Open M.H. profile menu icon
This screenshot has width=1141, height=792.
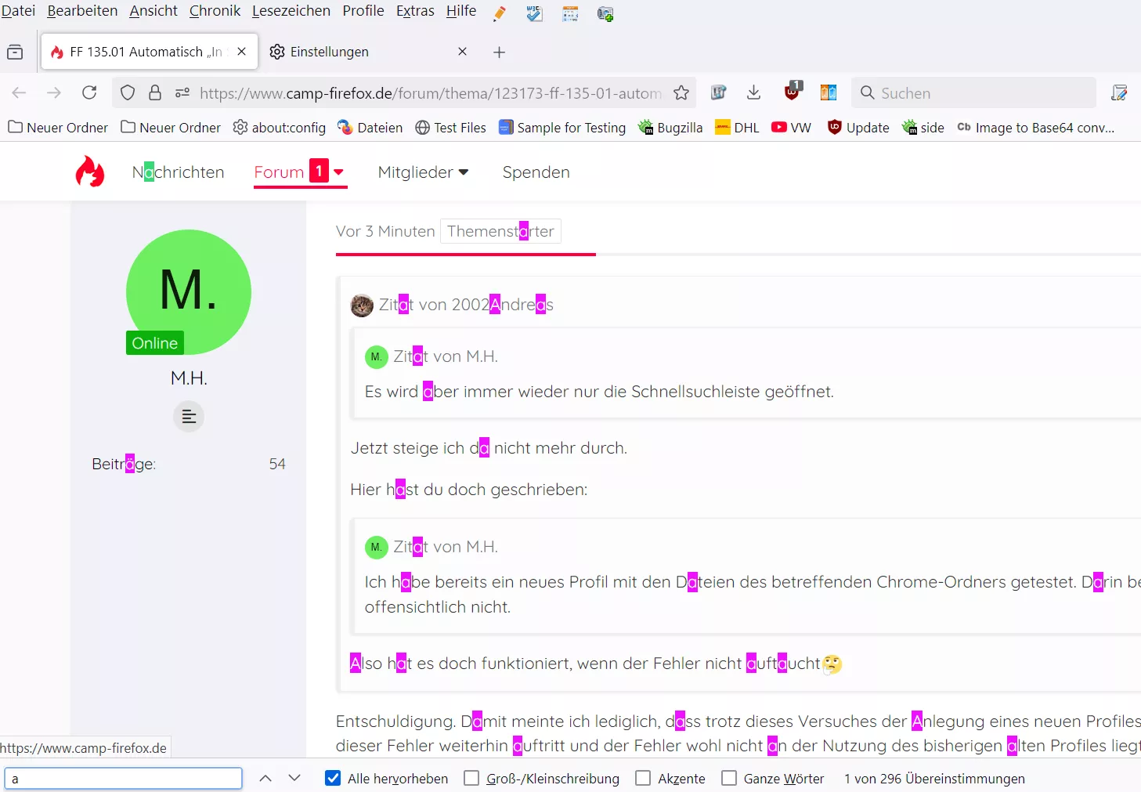pos(189,416)
